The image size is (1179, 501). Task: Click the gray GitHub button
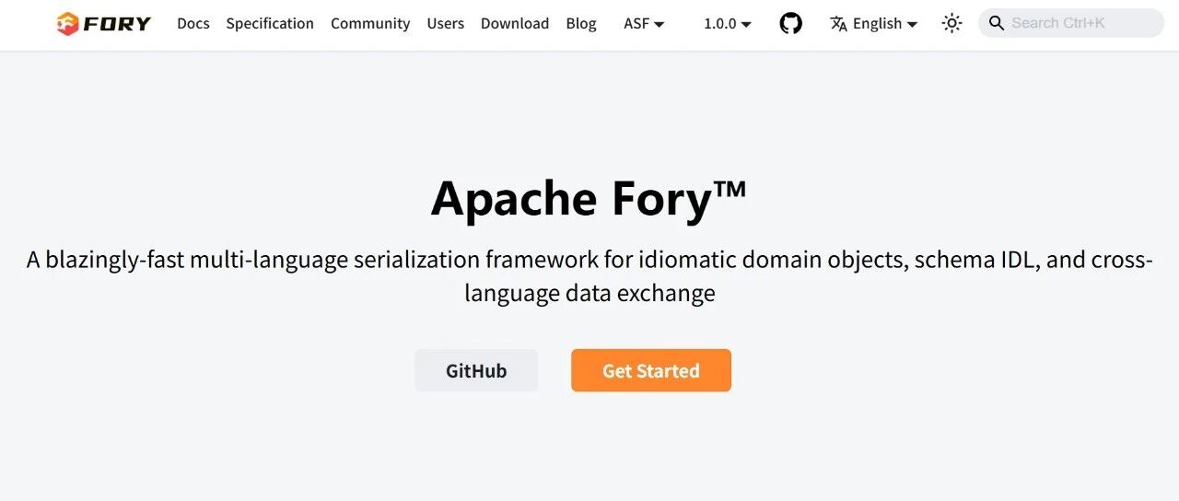click(476, 370)
